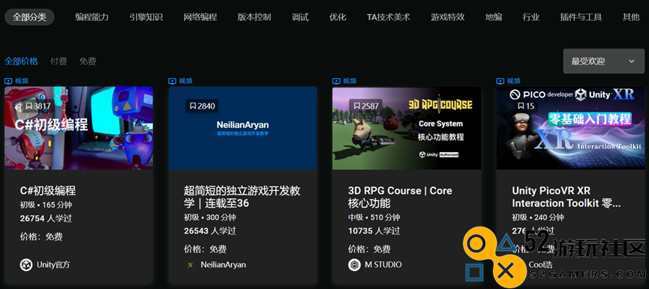Click the text 中级 • 510 分钟
This screenshot has height=289, width=649.
(374, 217)
